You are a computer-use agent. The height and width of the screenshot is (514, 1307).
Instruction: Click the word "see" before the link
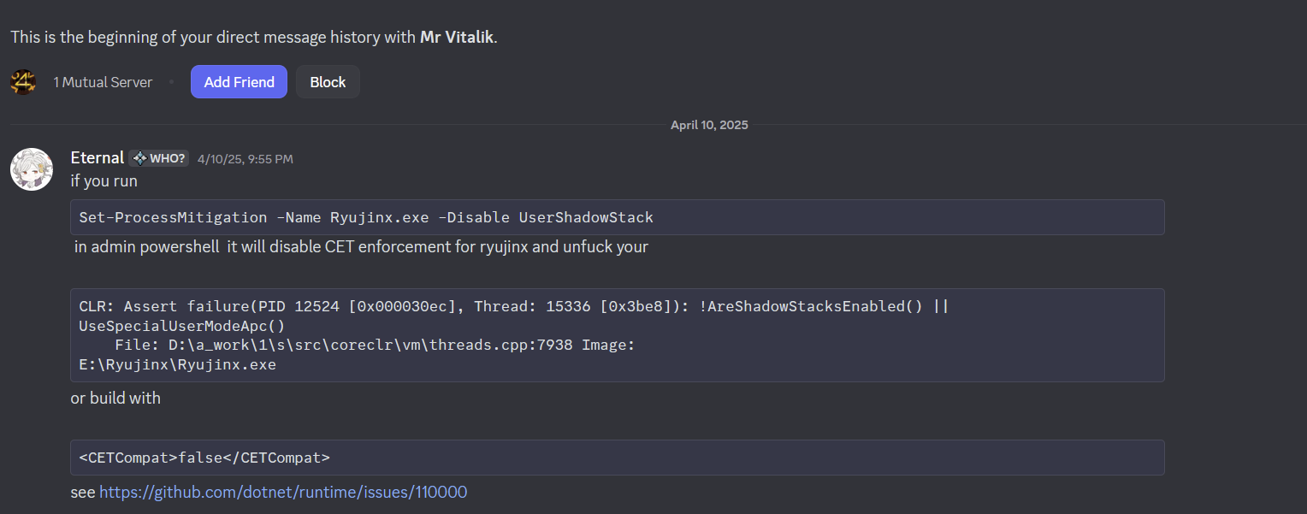pos(83,492)
